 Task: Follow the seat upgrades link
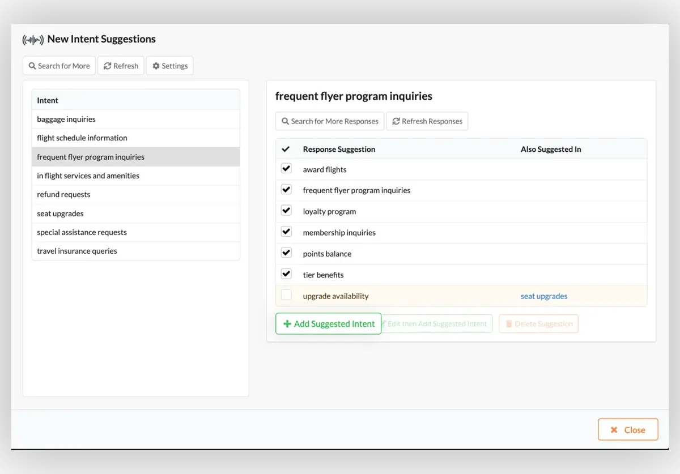click(543, 296)
